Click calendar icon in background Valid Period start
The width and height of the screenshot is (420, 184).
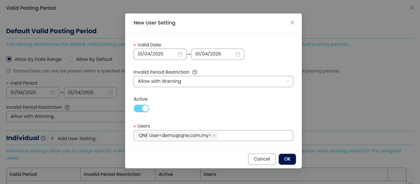52,92
